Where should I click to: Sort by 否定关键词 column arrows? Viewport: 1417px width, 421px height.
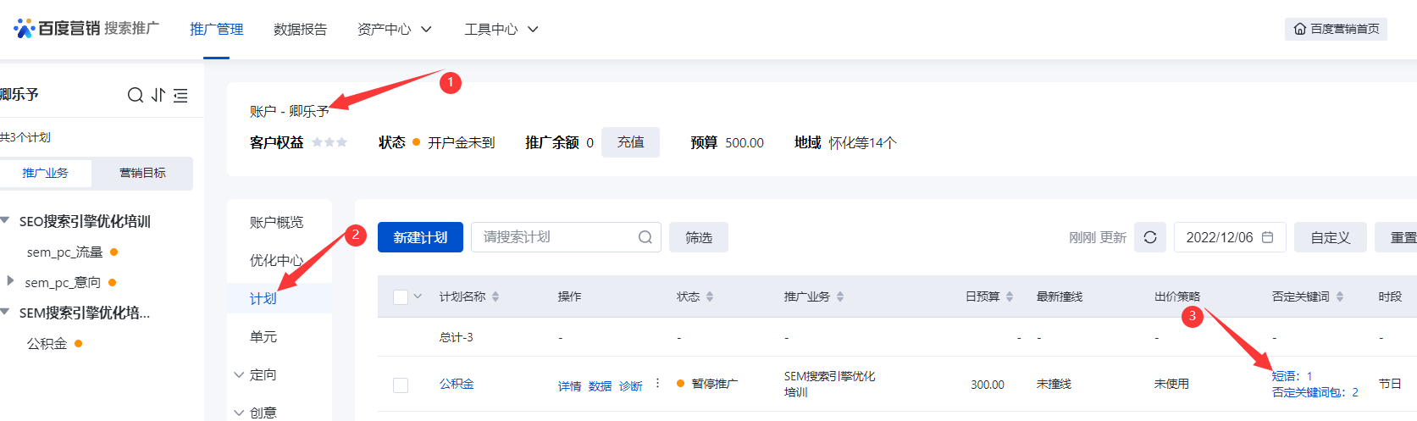pos(1340,296)
